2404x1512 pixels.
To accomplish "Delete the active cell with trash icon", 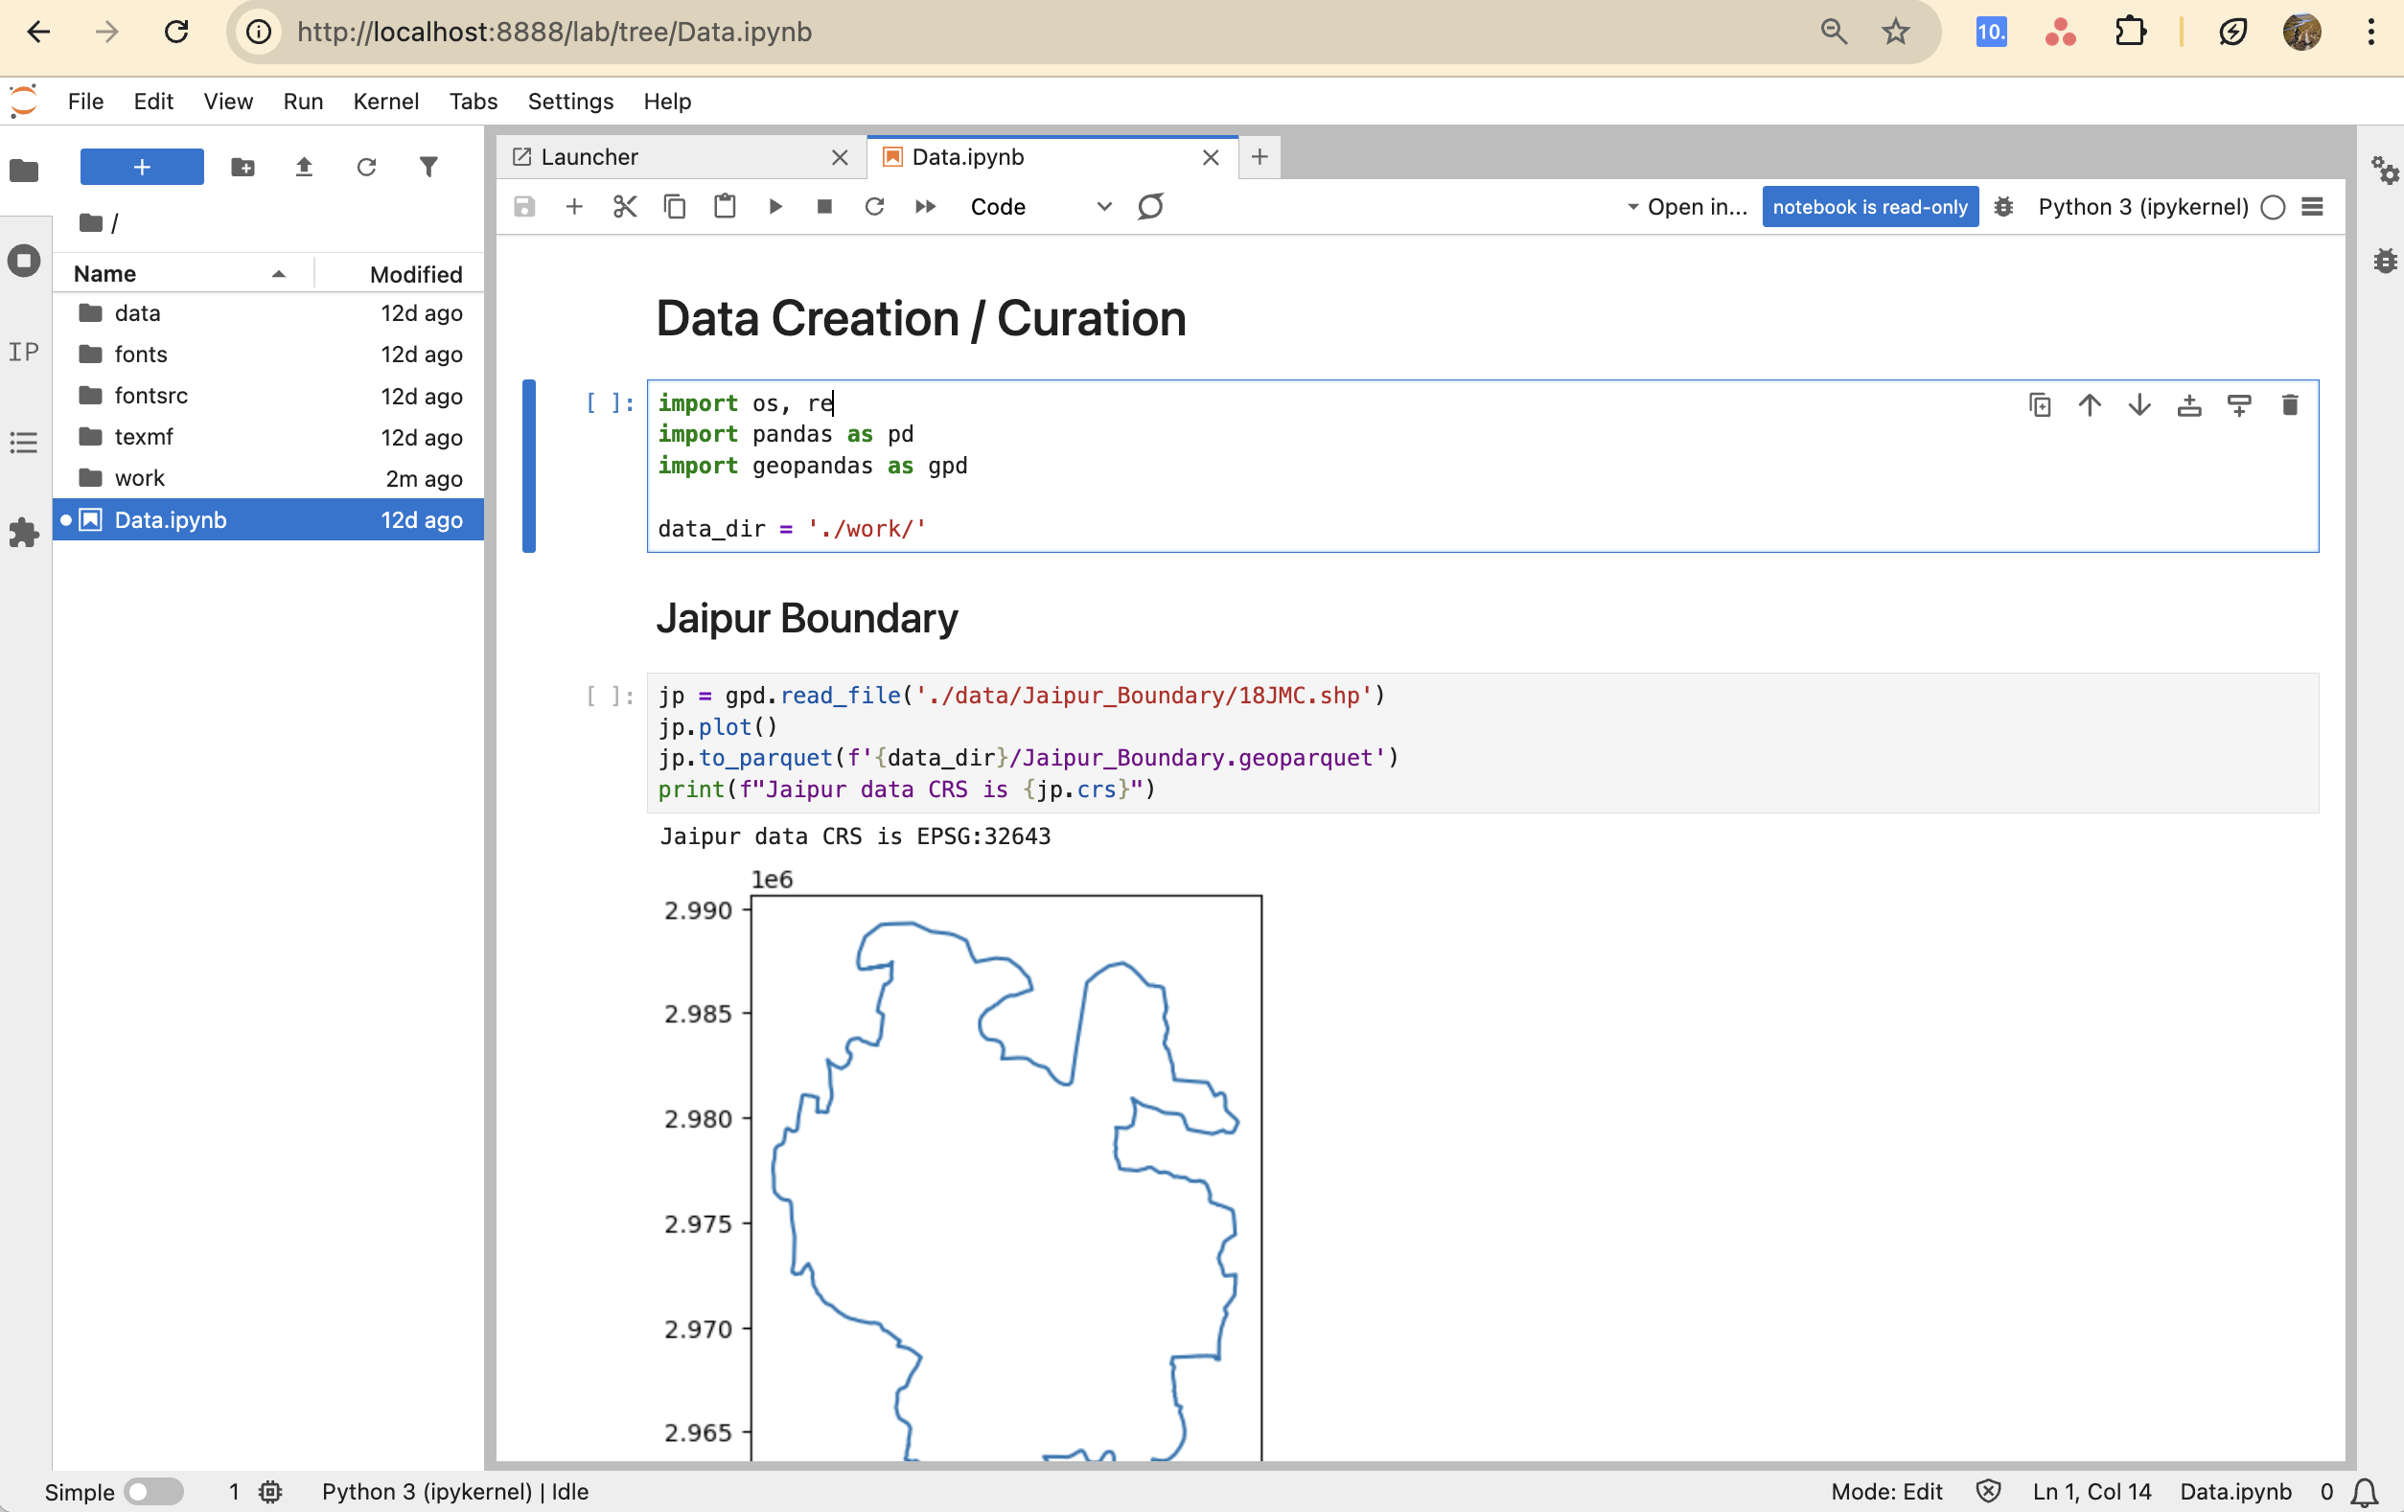I will [x=2290, y=404].
